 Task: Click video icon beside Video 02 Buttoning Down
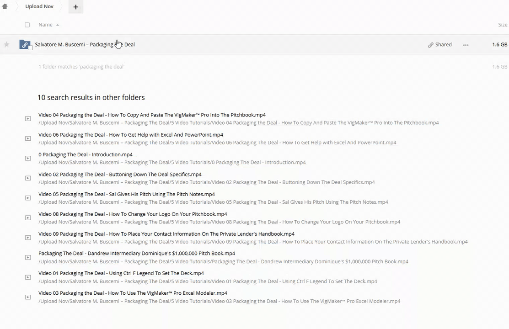28,178
